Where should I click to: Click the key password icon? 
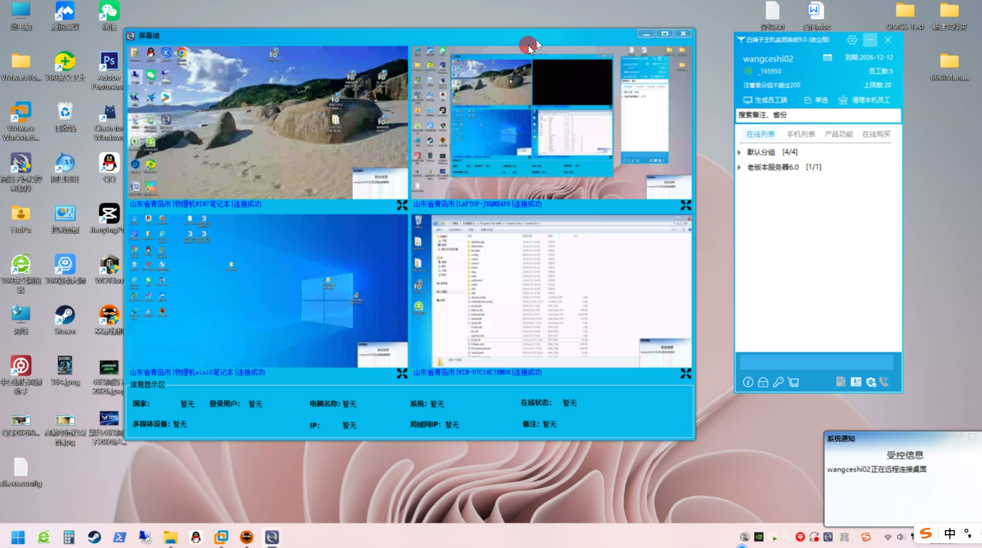coord(778,382)
